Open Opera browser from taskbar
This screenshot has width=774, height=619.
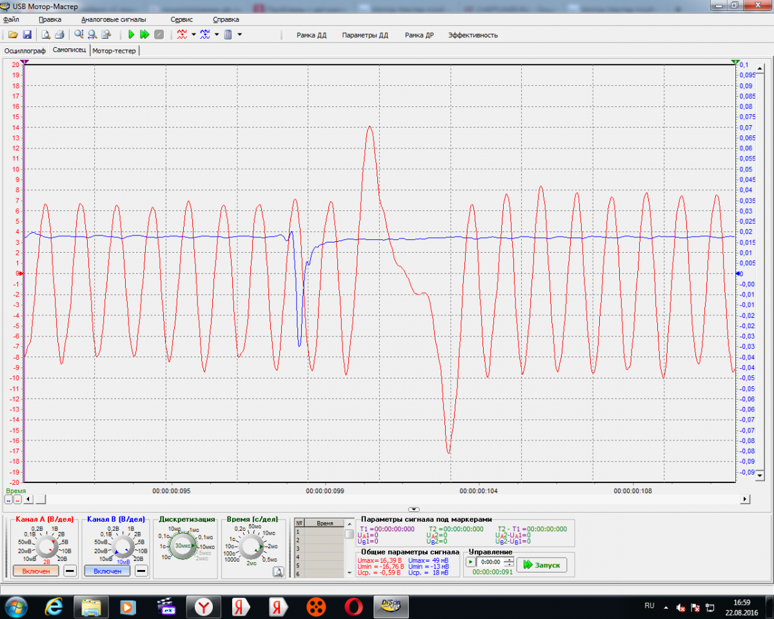tap(352, 606)
